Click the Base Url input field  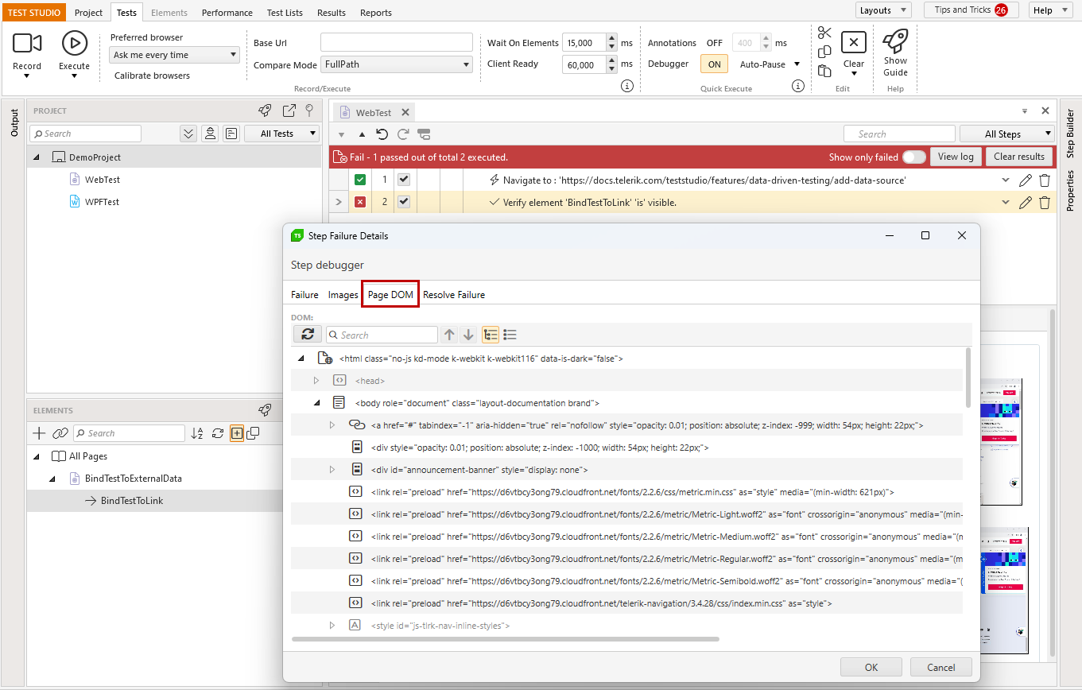[397, 43]
